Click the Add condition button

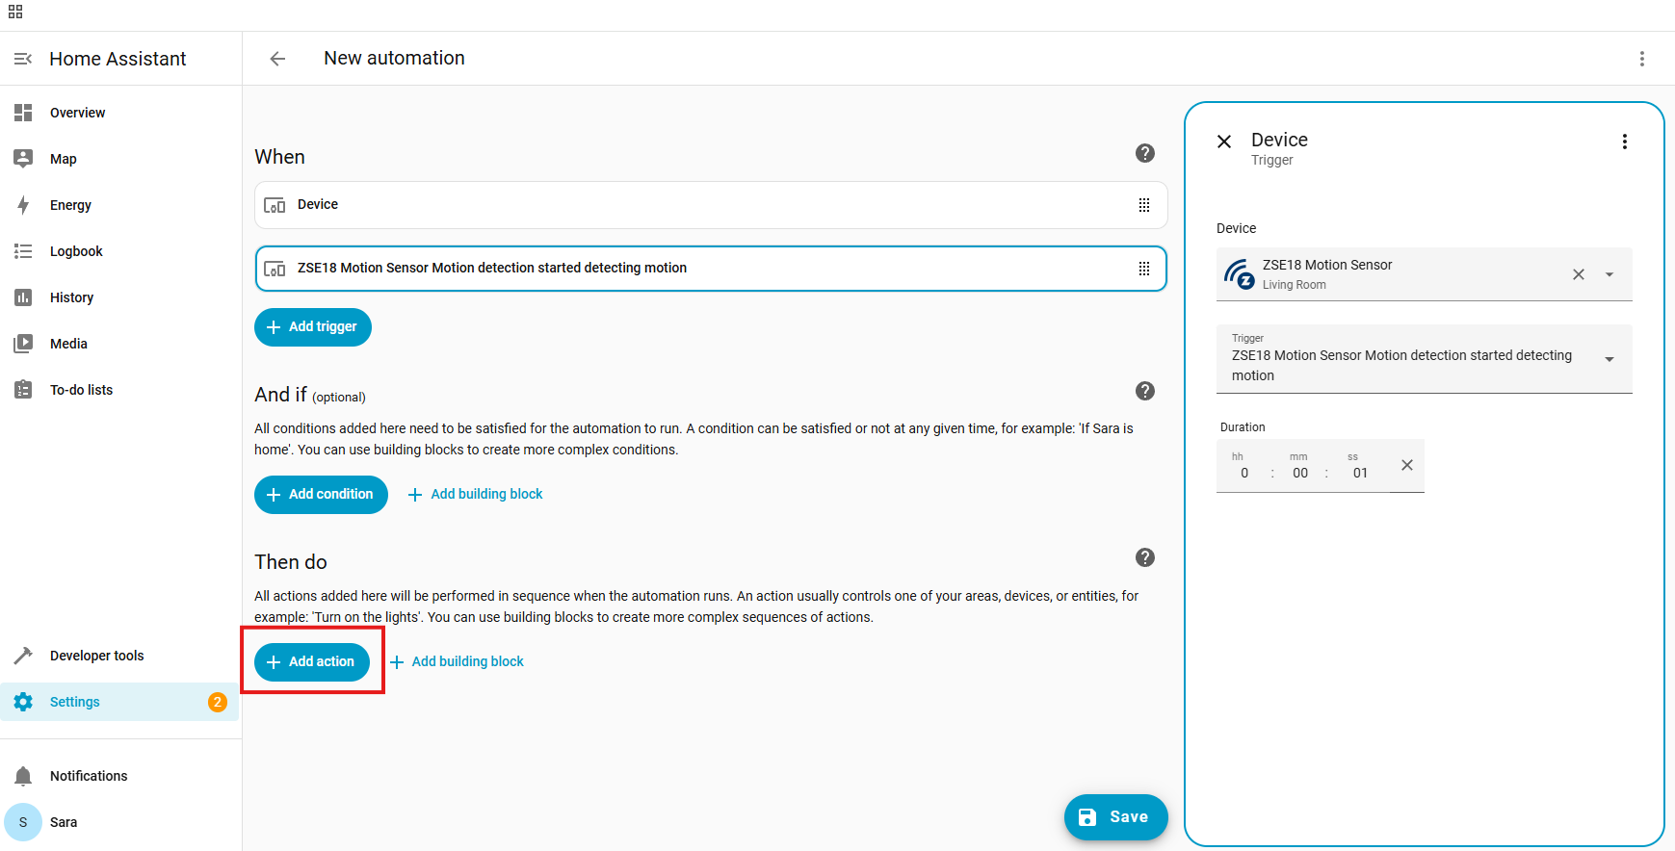321,495
